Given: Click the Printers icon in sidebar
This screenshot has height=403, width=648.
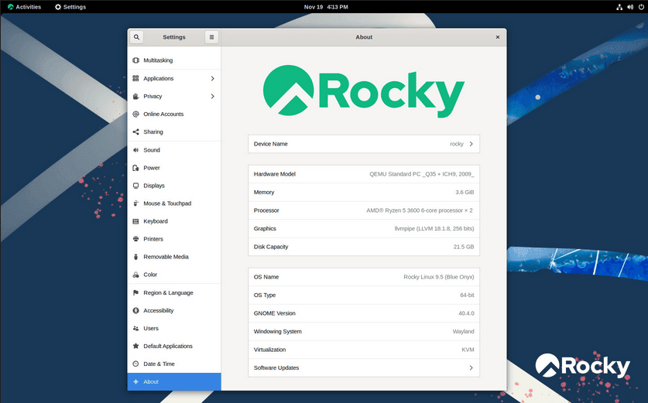Looking at the screenshot, I should pyautogui.click(x=135, y=239).
